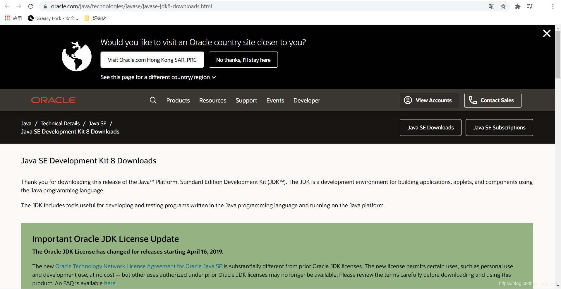Open Oracle Technology Network License Agreement link

139,266
